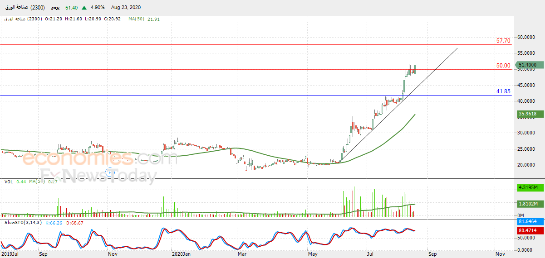Select the symbol name beside O:21.20
Screen dimensions: 545x258
click(23, 19)
